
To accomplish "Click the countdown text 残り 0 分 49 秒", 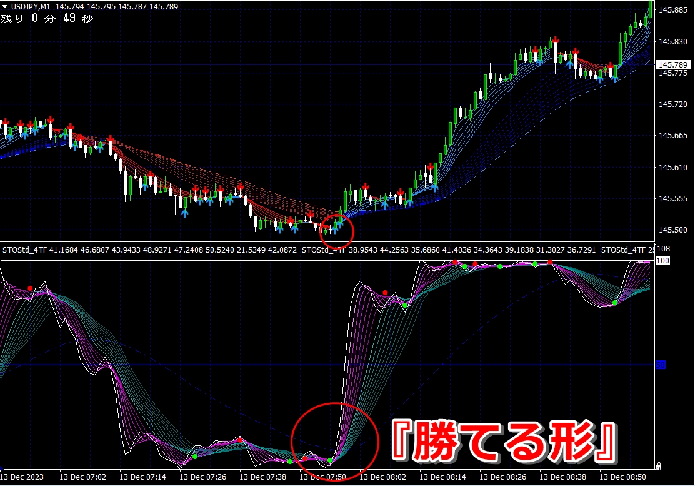I will (x=47, y=18).
